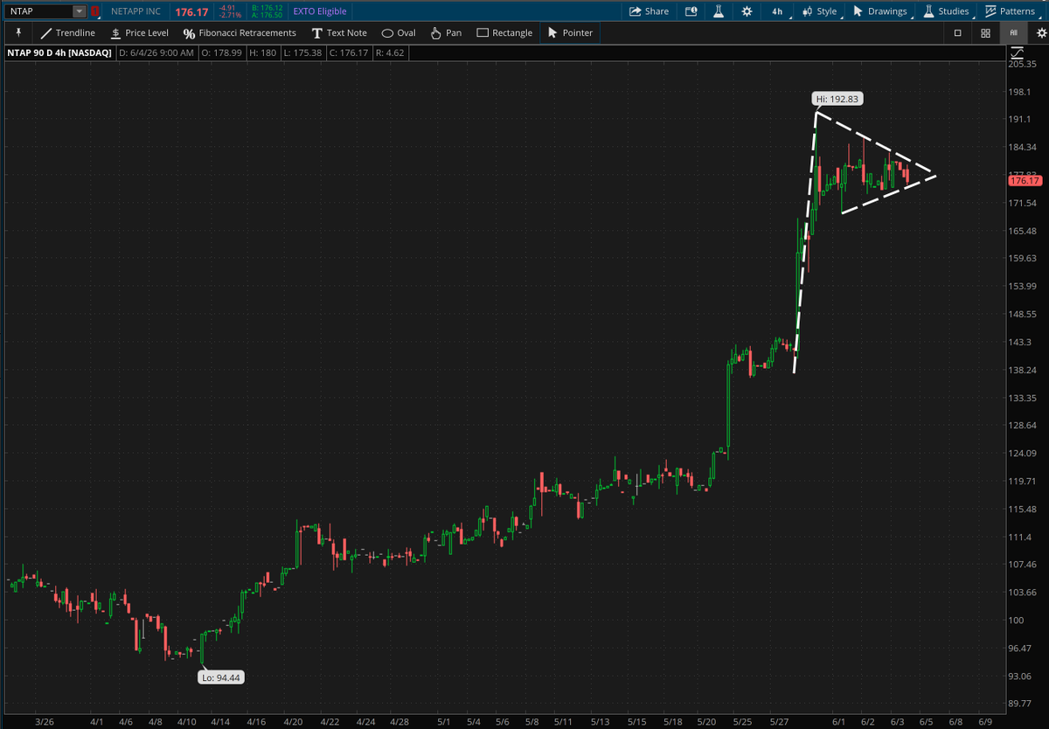Click the 5/20 date label on time axis

pyautogui.click(x=708, y=722)
